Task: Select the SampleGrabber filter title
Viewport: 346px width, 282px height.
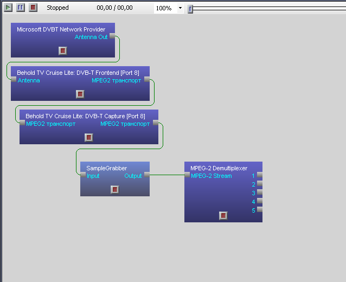Action: 106,168
